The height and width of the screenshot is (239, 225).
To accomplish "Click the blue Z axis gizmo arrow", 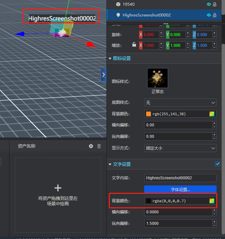I will coord(20,34).
